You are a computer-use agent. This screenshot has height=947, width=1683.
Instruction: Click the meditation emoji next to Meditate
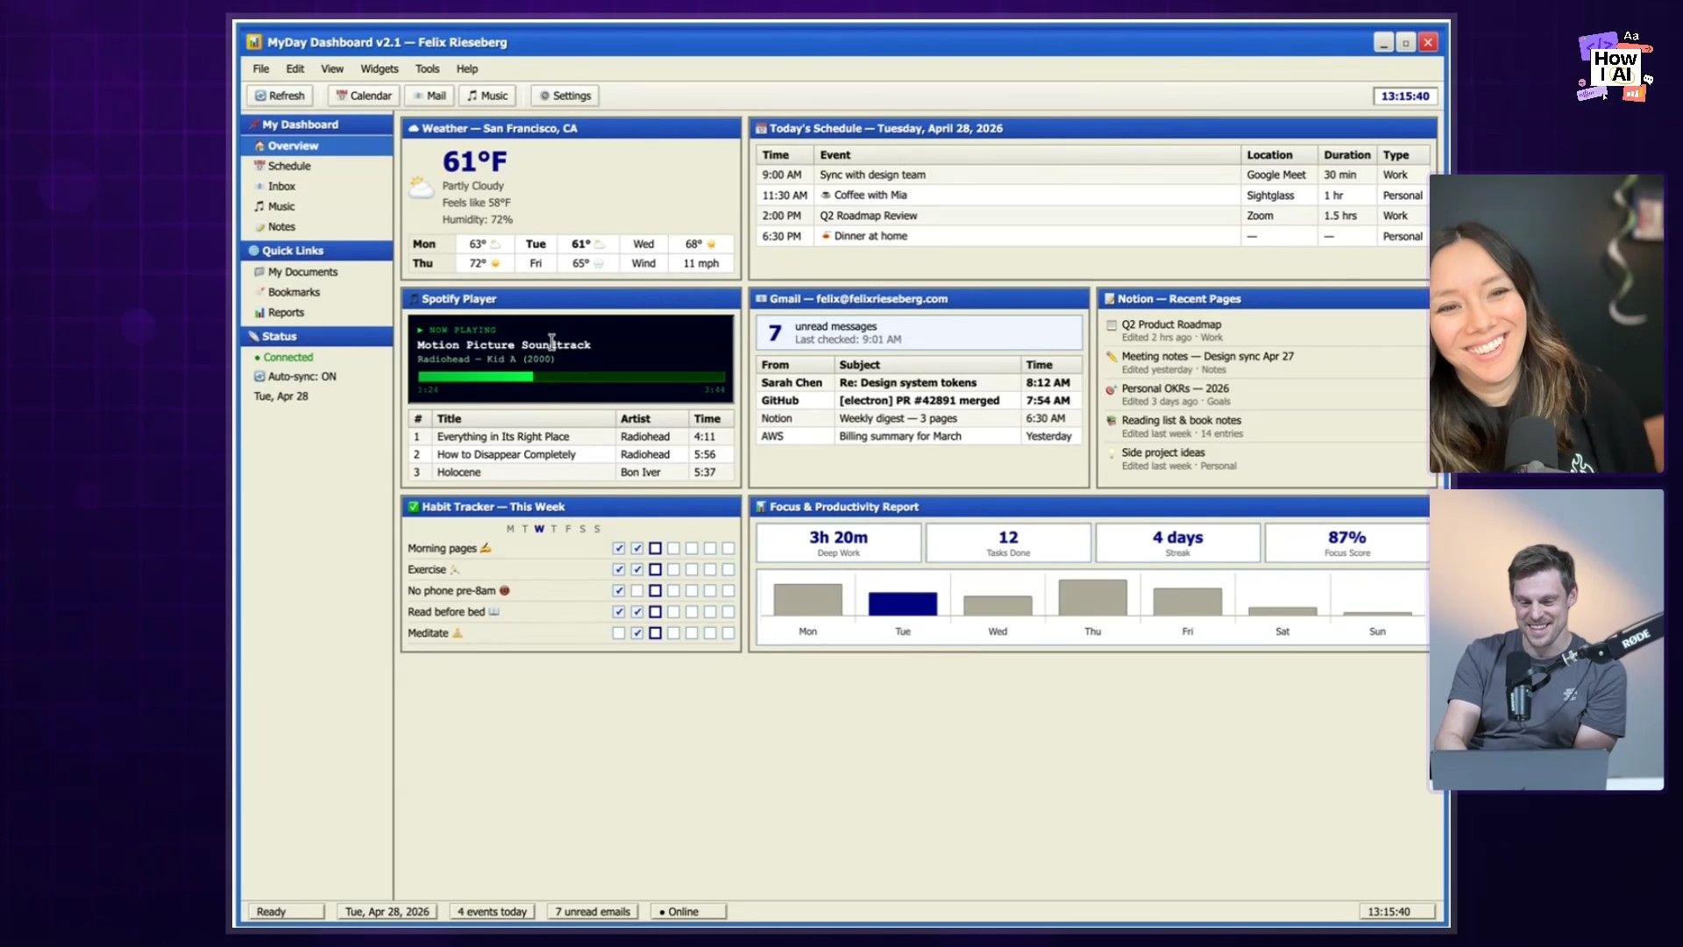point(457,633)
